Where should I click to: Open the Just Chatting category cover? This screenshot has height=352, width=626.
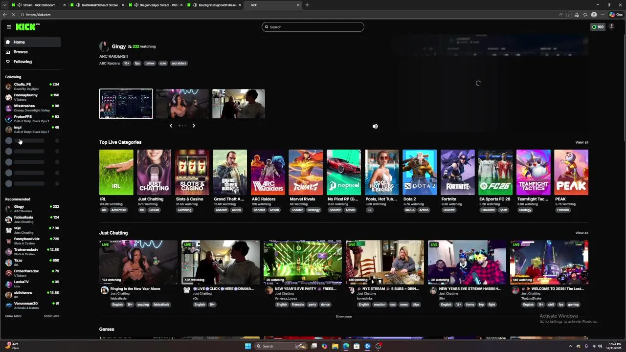click(x=154, y=172)
